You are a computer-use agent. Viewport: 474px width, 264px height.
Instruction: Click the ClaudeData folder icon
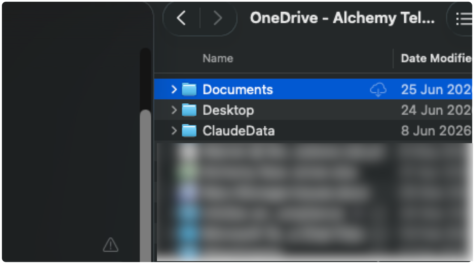(189, 131)
